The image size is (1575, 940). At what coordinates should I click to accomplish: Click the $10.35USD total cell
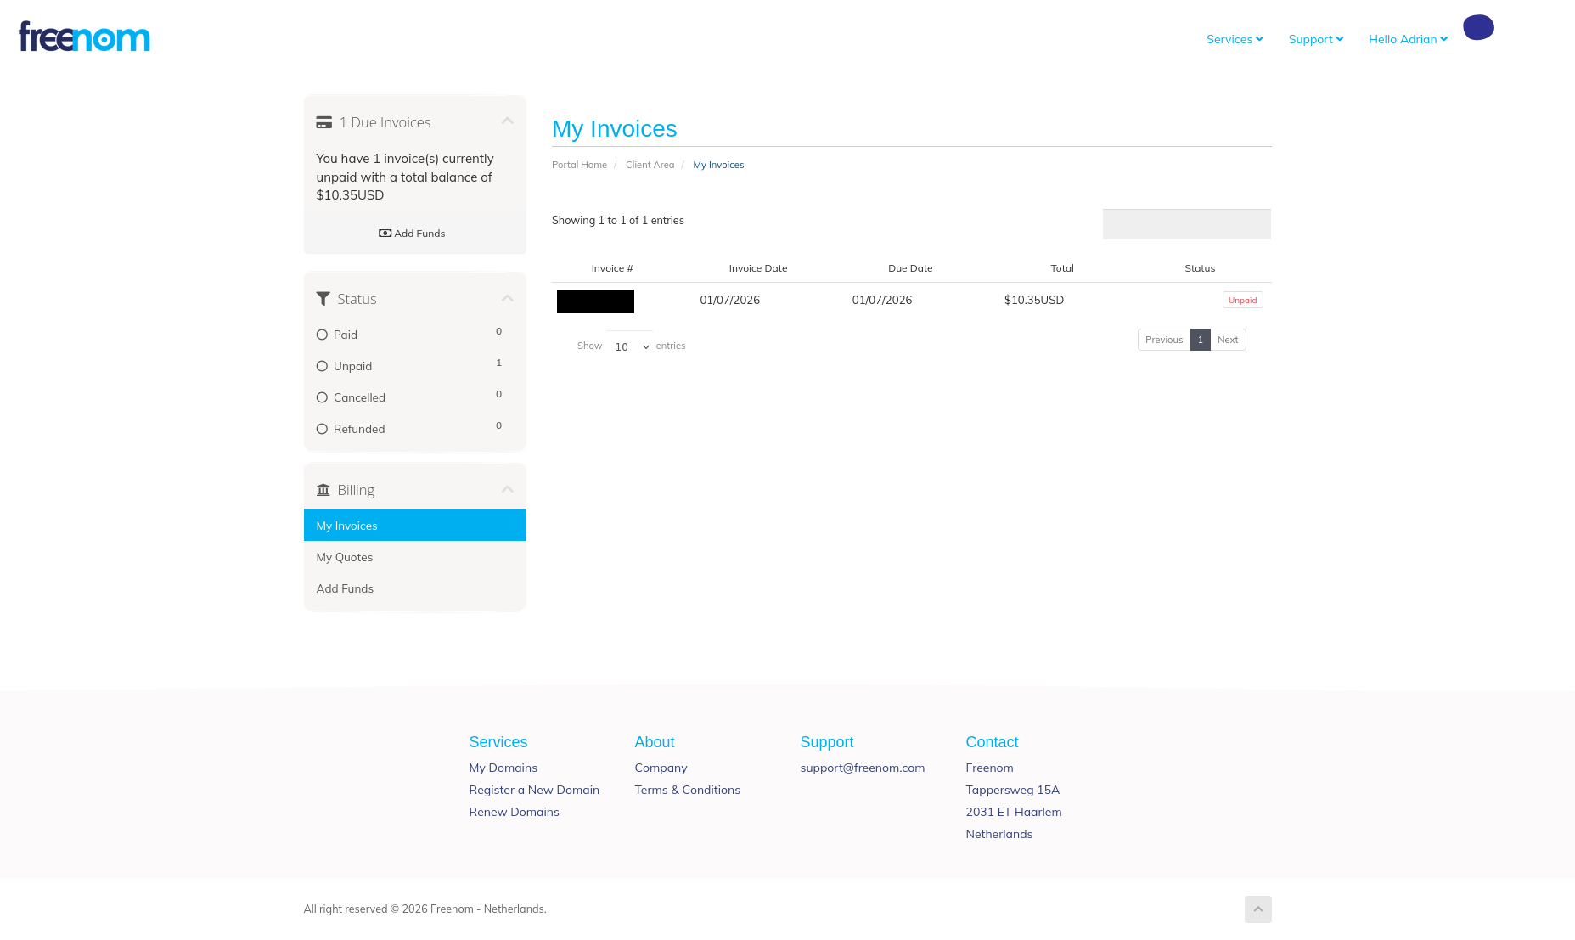[1034, 300]
